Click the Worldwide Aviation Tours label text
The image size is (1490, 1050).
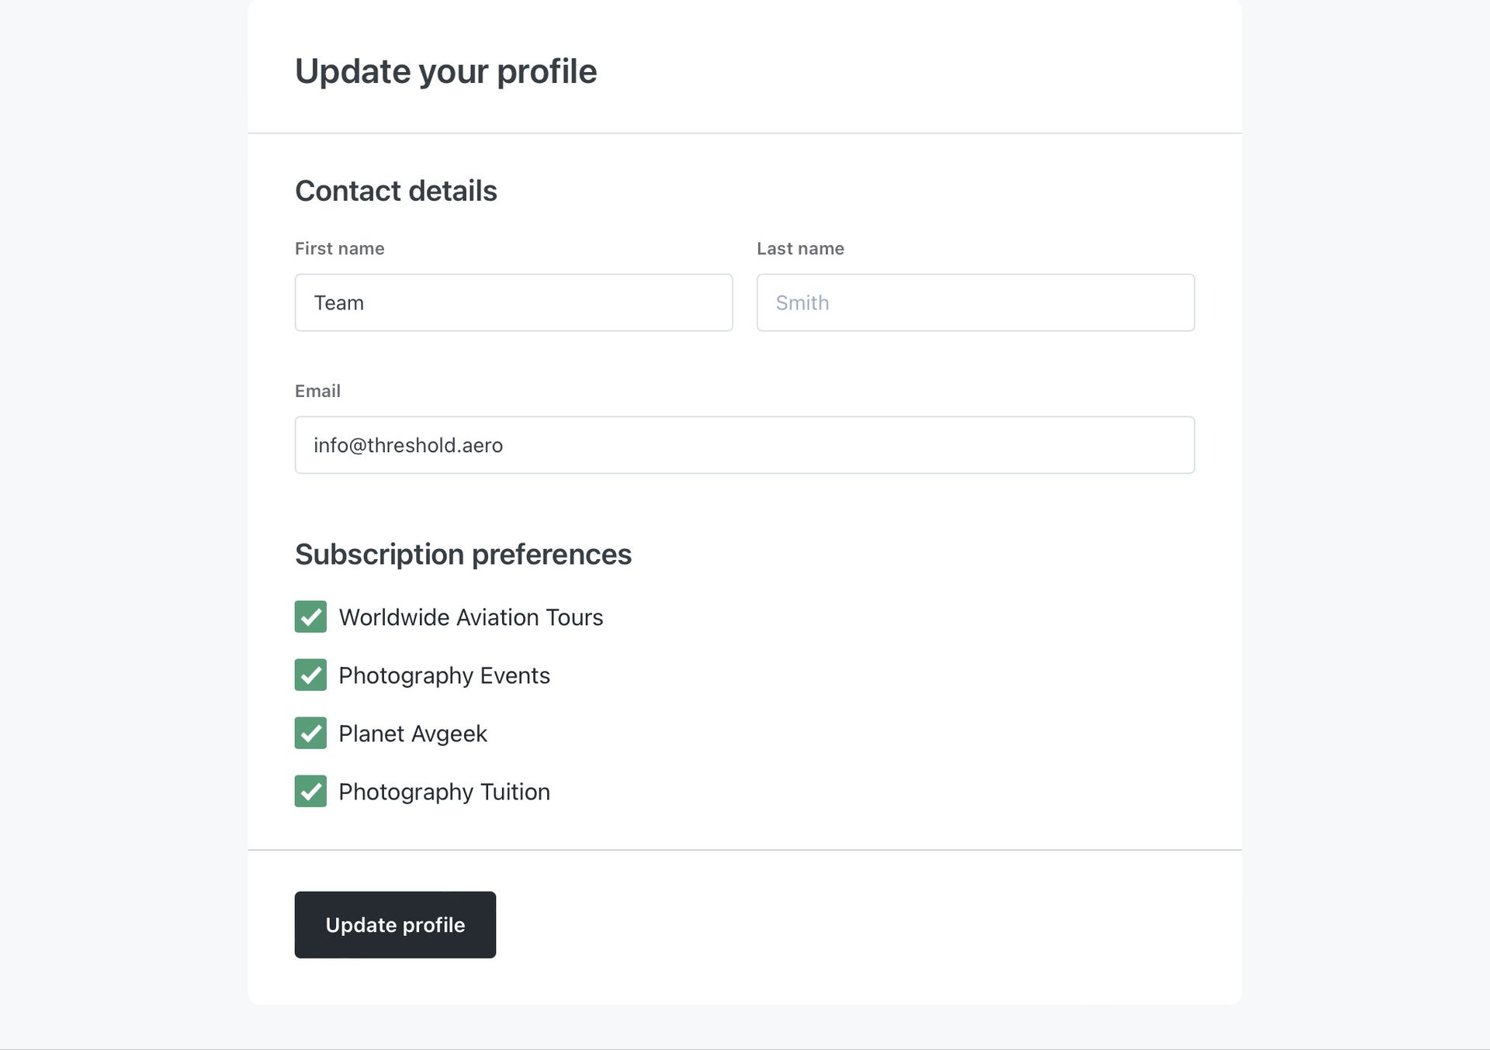pyautogui.click(x=471, y=617)
